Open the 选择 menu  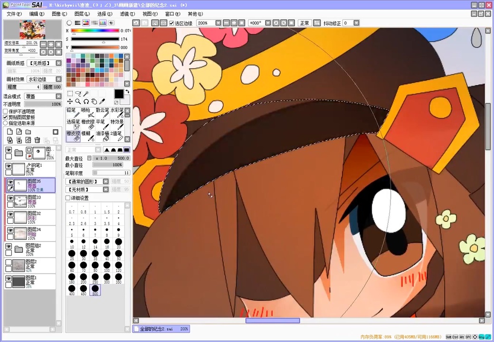105,14
